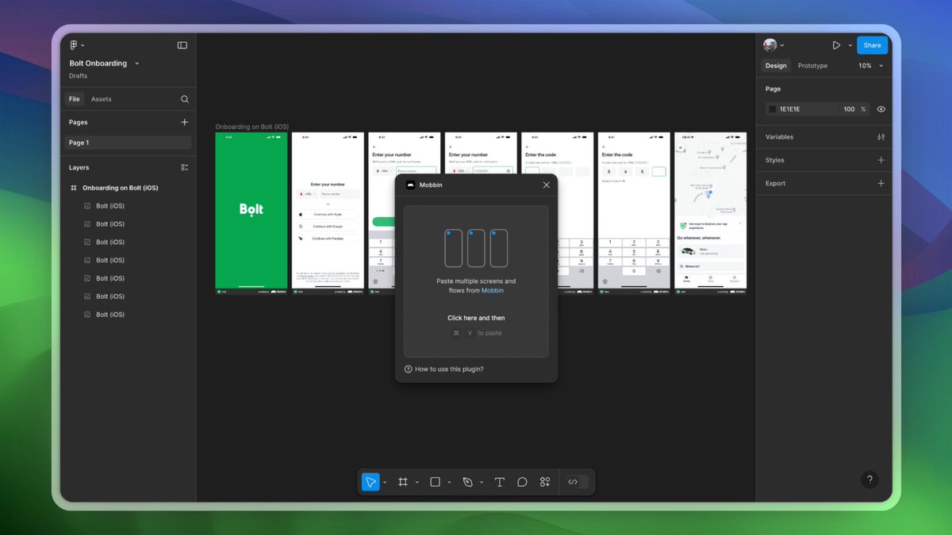952x535 pixels.
Task: Toggle Dev Mode switch in toolbar
Action: click(578, 482)
